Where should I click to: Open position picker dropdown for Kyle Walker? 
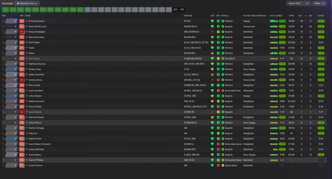coord(15,155)
